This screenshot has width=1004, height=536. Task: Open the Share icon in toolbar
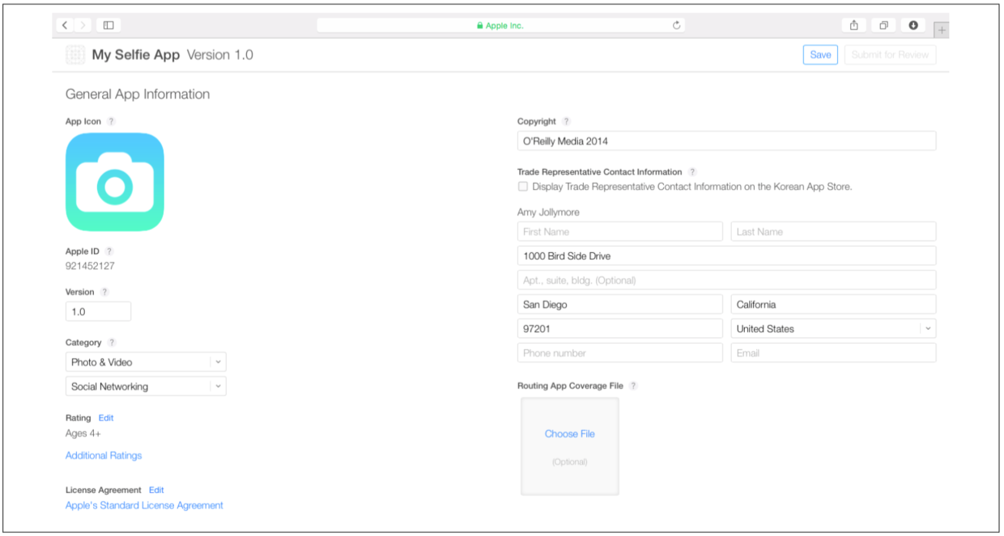pos(853,26)
